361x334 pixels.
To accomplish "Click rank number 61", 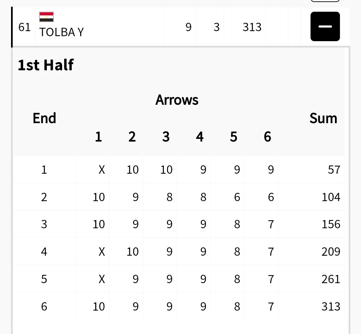I will tap(24, 27).
